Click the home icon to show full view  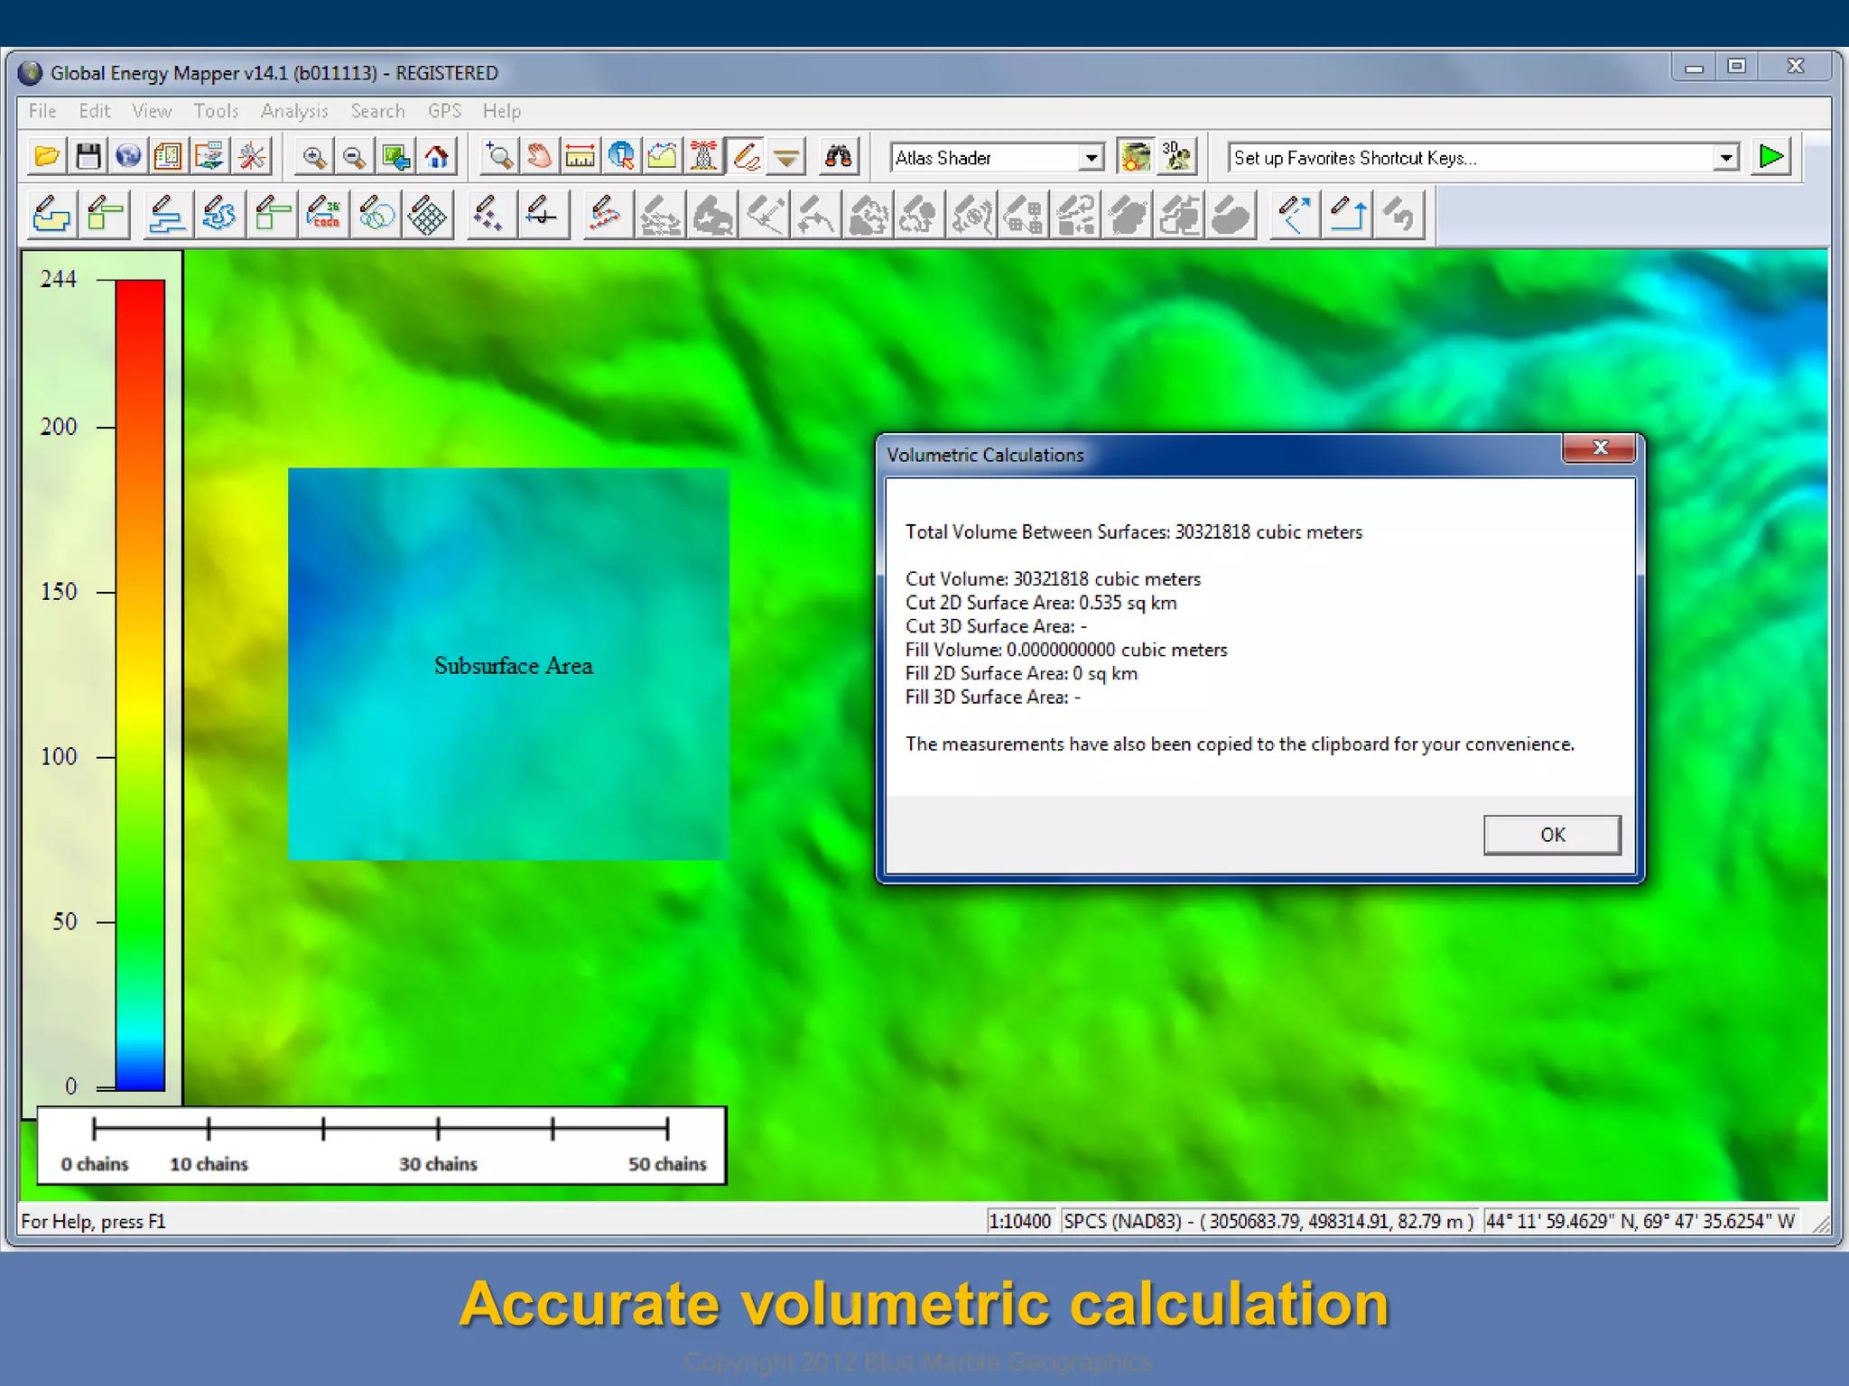tap(437, 157)
